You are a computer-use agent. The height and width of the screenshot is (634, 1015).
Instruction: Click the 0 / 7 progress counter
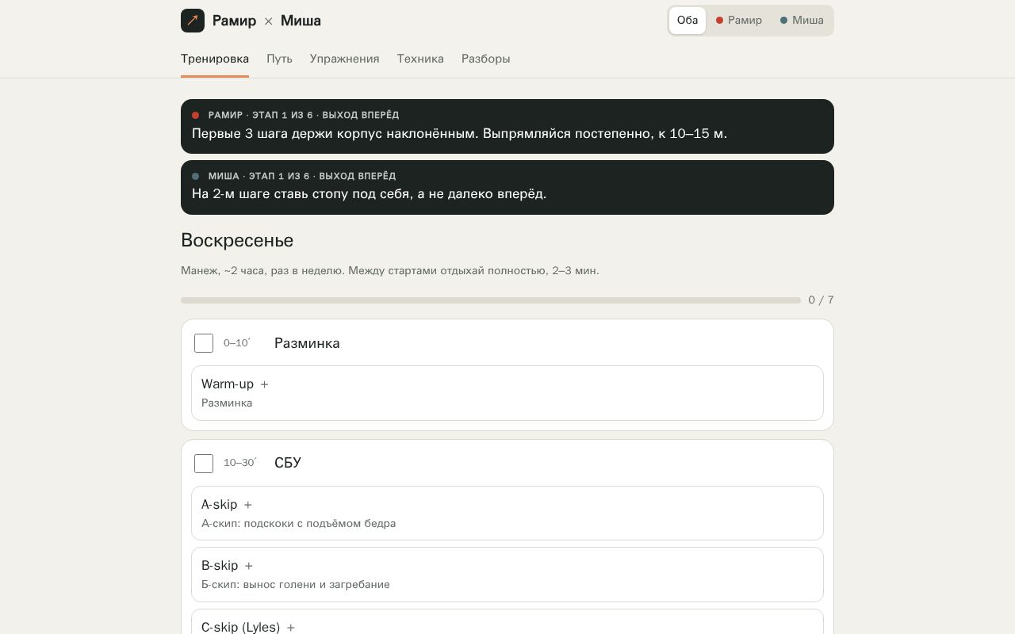tap(821, 300)
